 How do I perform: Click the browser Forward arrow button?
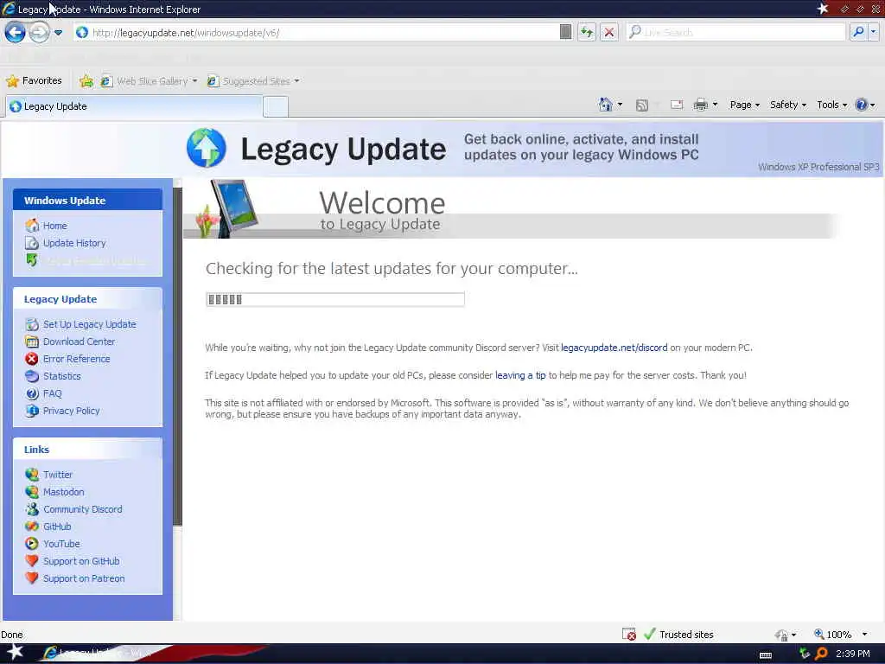[39, 32]
